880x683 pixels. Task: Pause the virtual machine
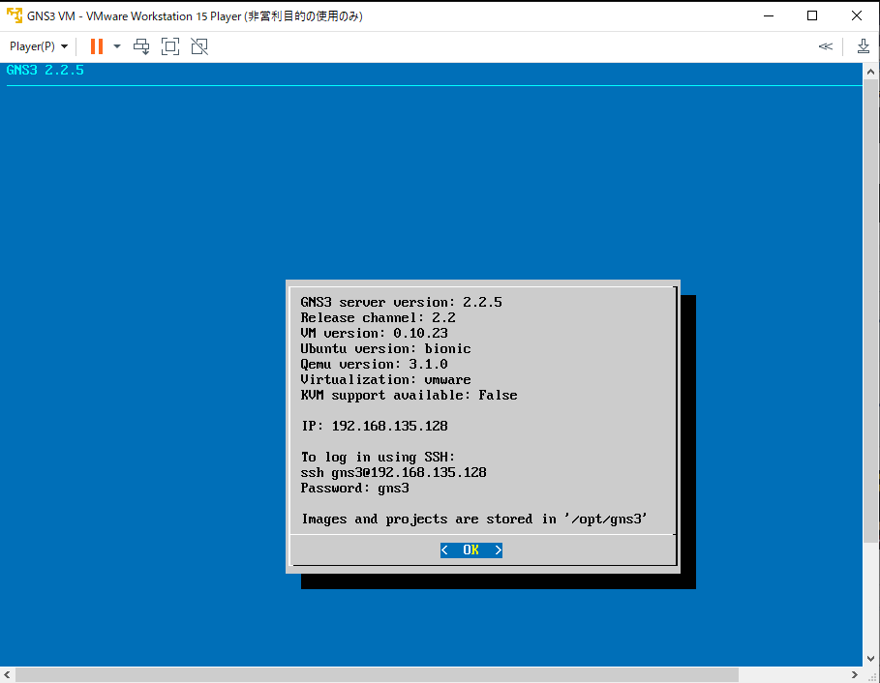click(97, 46)
